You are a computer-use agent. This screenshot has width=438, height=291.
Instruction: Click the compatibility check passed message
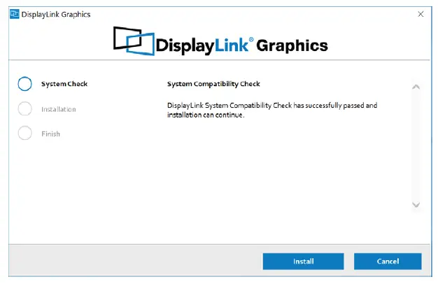coord(272,110)
